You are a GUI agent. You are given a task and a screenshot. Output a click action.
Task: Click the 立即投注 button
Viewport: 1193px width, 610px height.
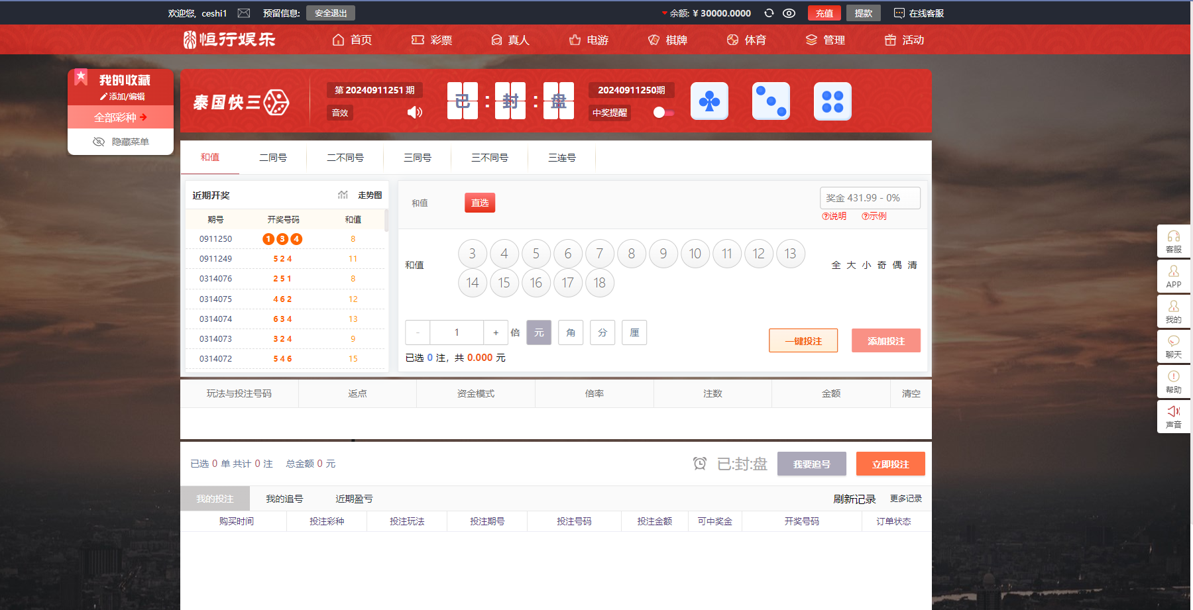tap(890, 464)
